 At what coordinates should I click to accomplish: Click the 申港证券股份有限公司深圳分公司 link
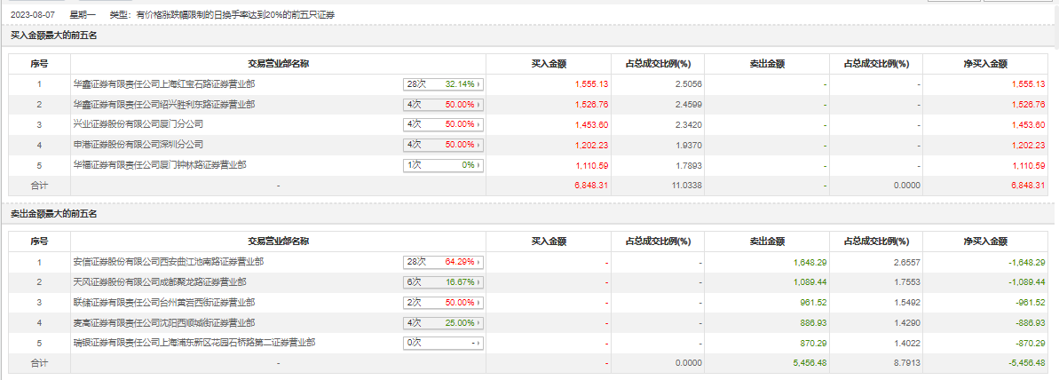(x=138, y=145)
